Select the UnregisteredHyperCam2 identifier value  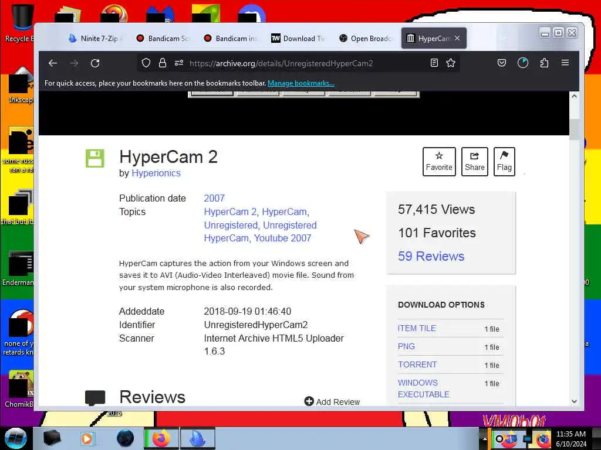click(256, 325)
